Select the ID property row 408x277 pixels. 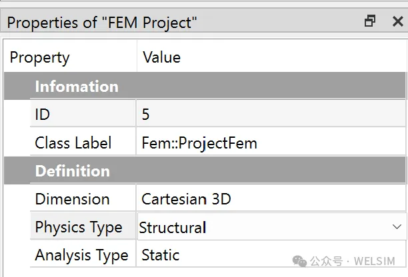(x=218, y=114)
